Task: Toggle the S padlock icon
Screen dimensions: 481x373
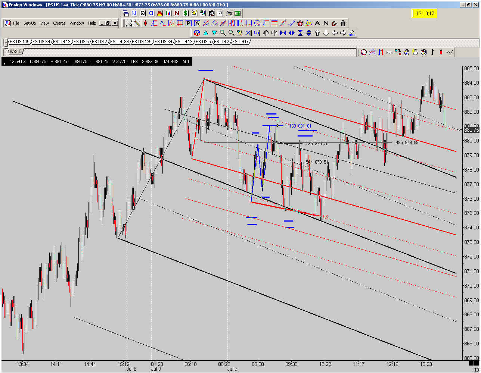Action: point(407,52)
